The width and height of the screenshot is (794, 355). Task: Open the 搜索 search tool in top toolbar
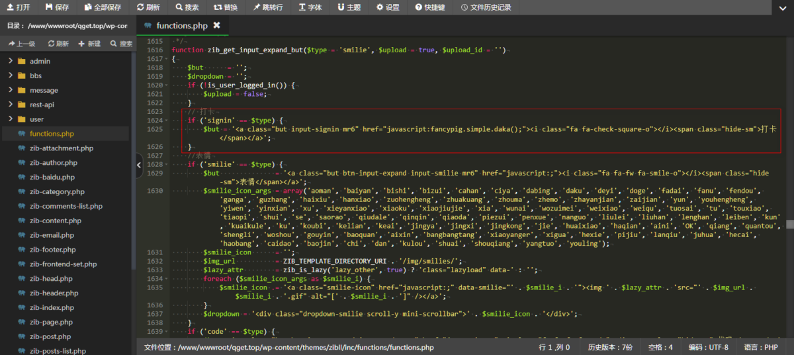click(187, 7)
